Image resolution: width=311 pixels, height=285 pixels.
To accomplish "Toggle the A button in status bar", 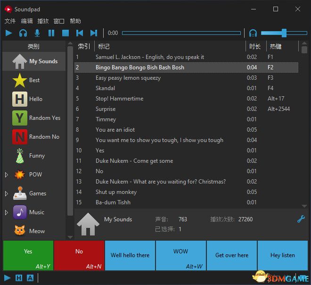I will point(30,278).
